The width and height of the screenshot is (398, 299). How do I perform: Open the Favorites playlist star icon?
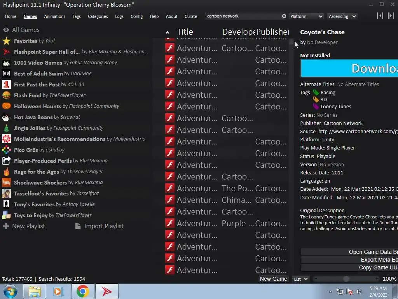click(6, 40)
